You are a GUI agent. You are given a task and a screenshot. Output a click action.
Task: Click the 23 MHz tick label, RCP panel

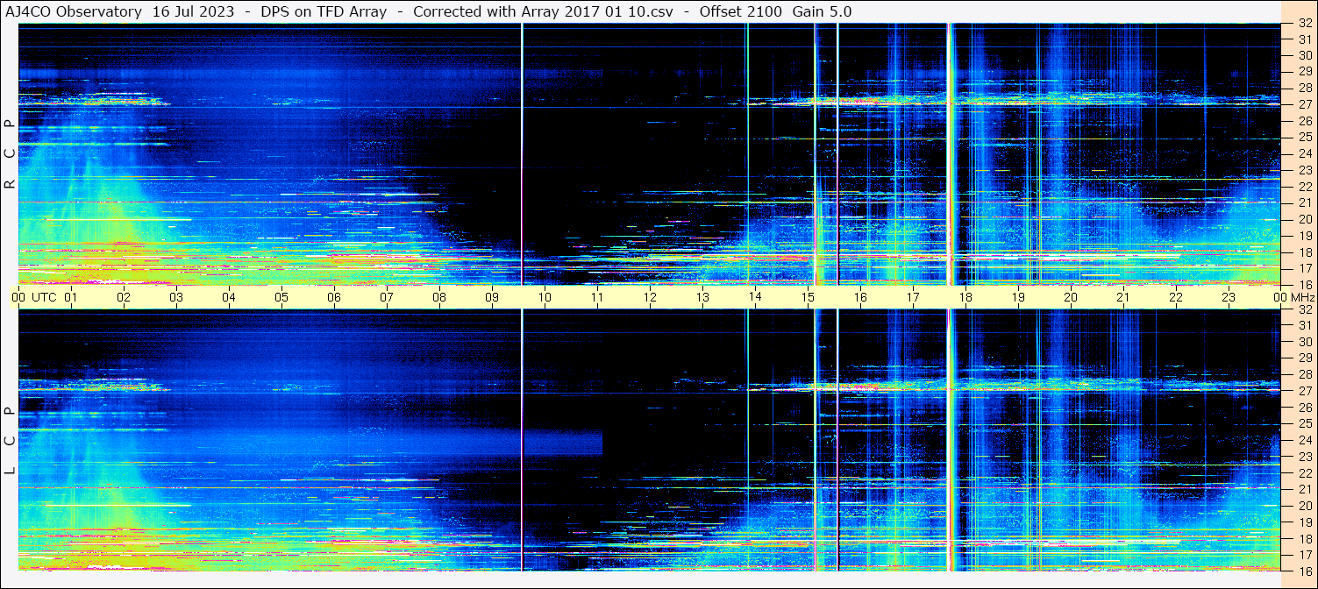tap(1305, 170)
